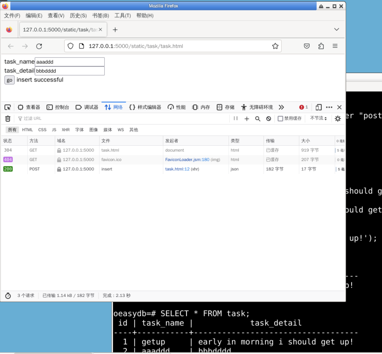Filter requests by fonts (字体)
The image size is (382, 354).
tap(79, 130)
